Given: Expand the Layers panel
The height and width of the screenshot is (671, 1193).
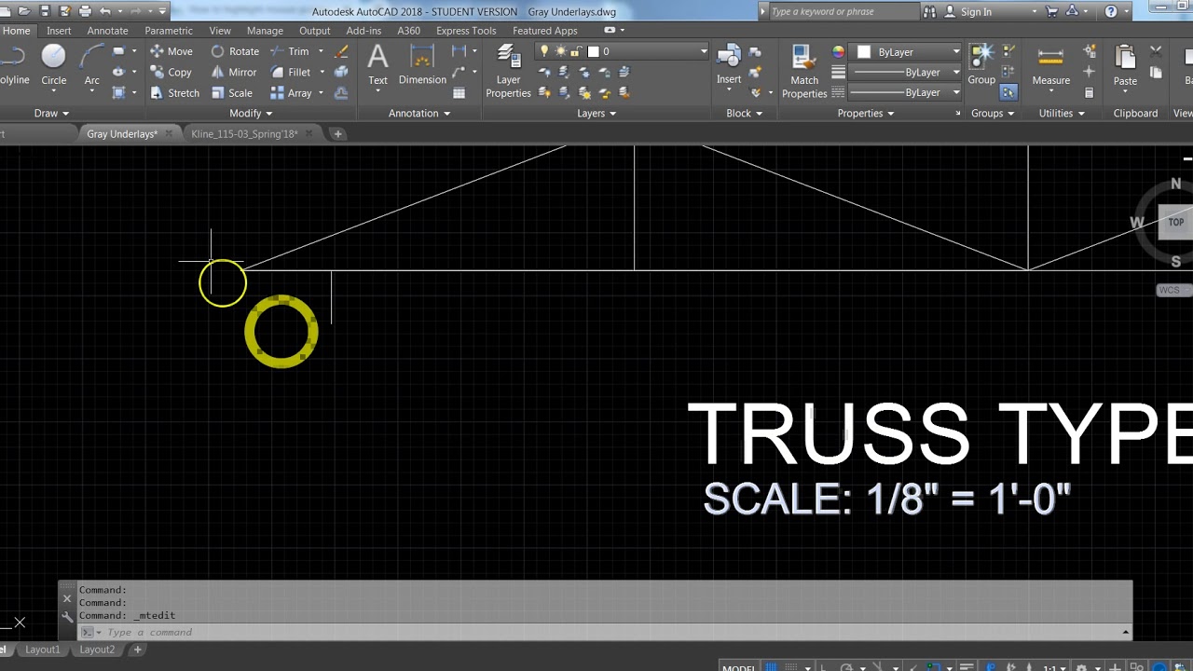Looking at the screenshot, I should pos(596,113).
